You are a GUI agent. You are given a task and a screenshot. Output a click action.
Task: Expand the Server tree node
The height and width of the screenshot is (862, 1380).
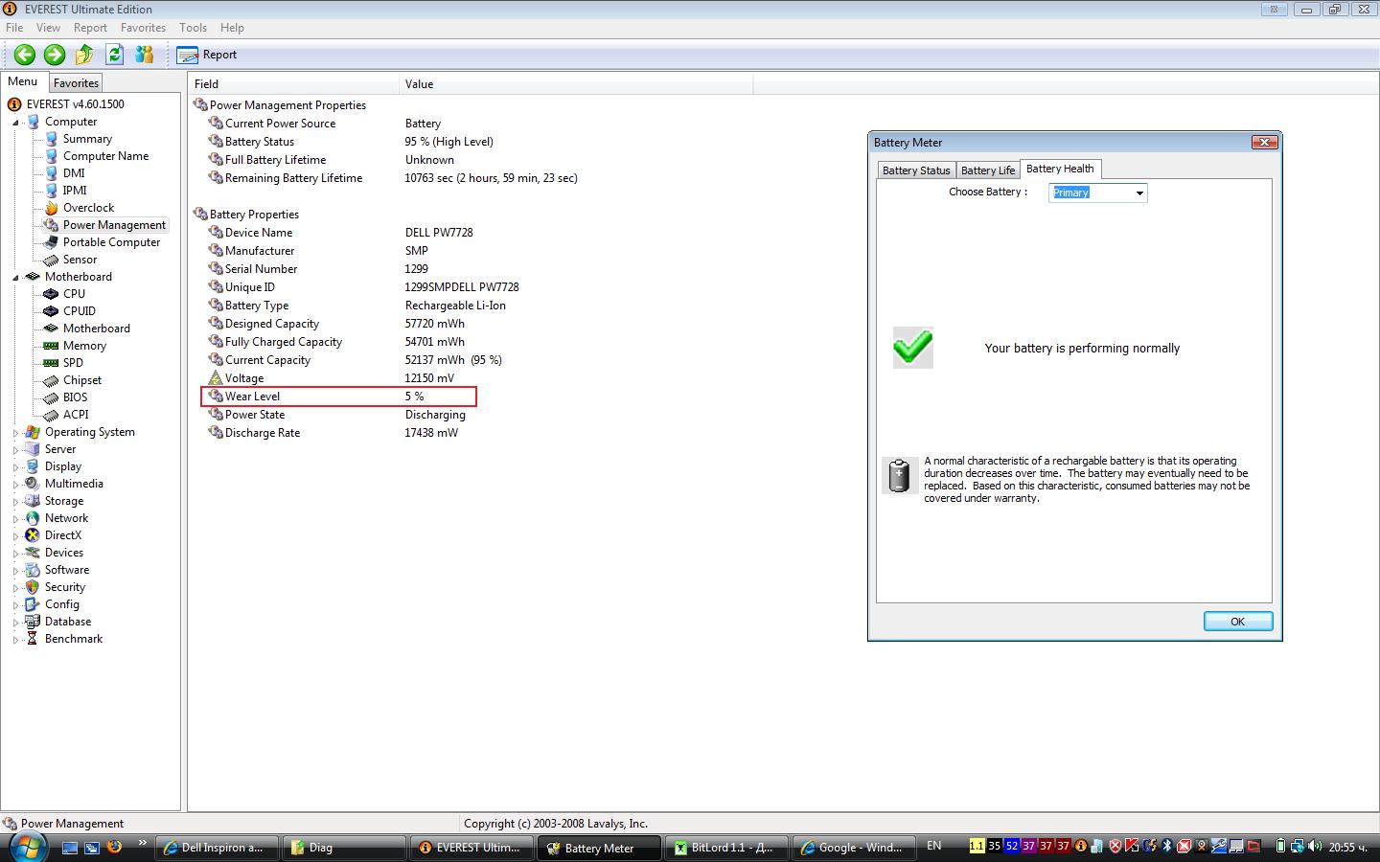coord(16,450)
